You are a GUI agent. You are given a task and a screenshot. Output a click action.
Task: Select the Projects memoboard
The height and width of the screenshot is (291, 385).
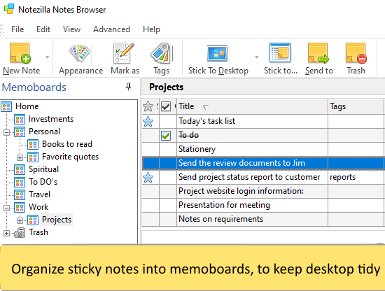tap(57, 220)
